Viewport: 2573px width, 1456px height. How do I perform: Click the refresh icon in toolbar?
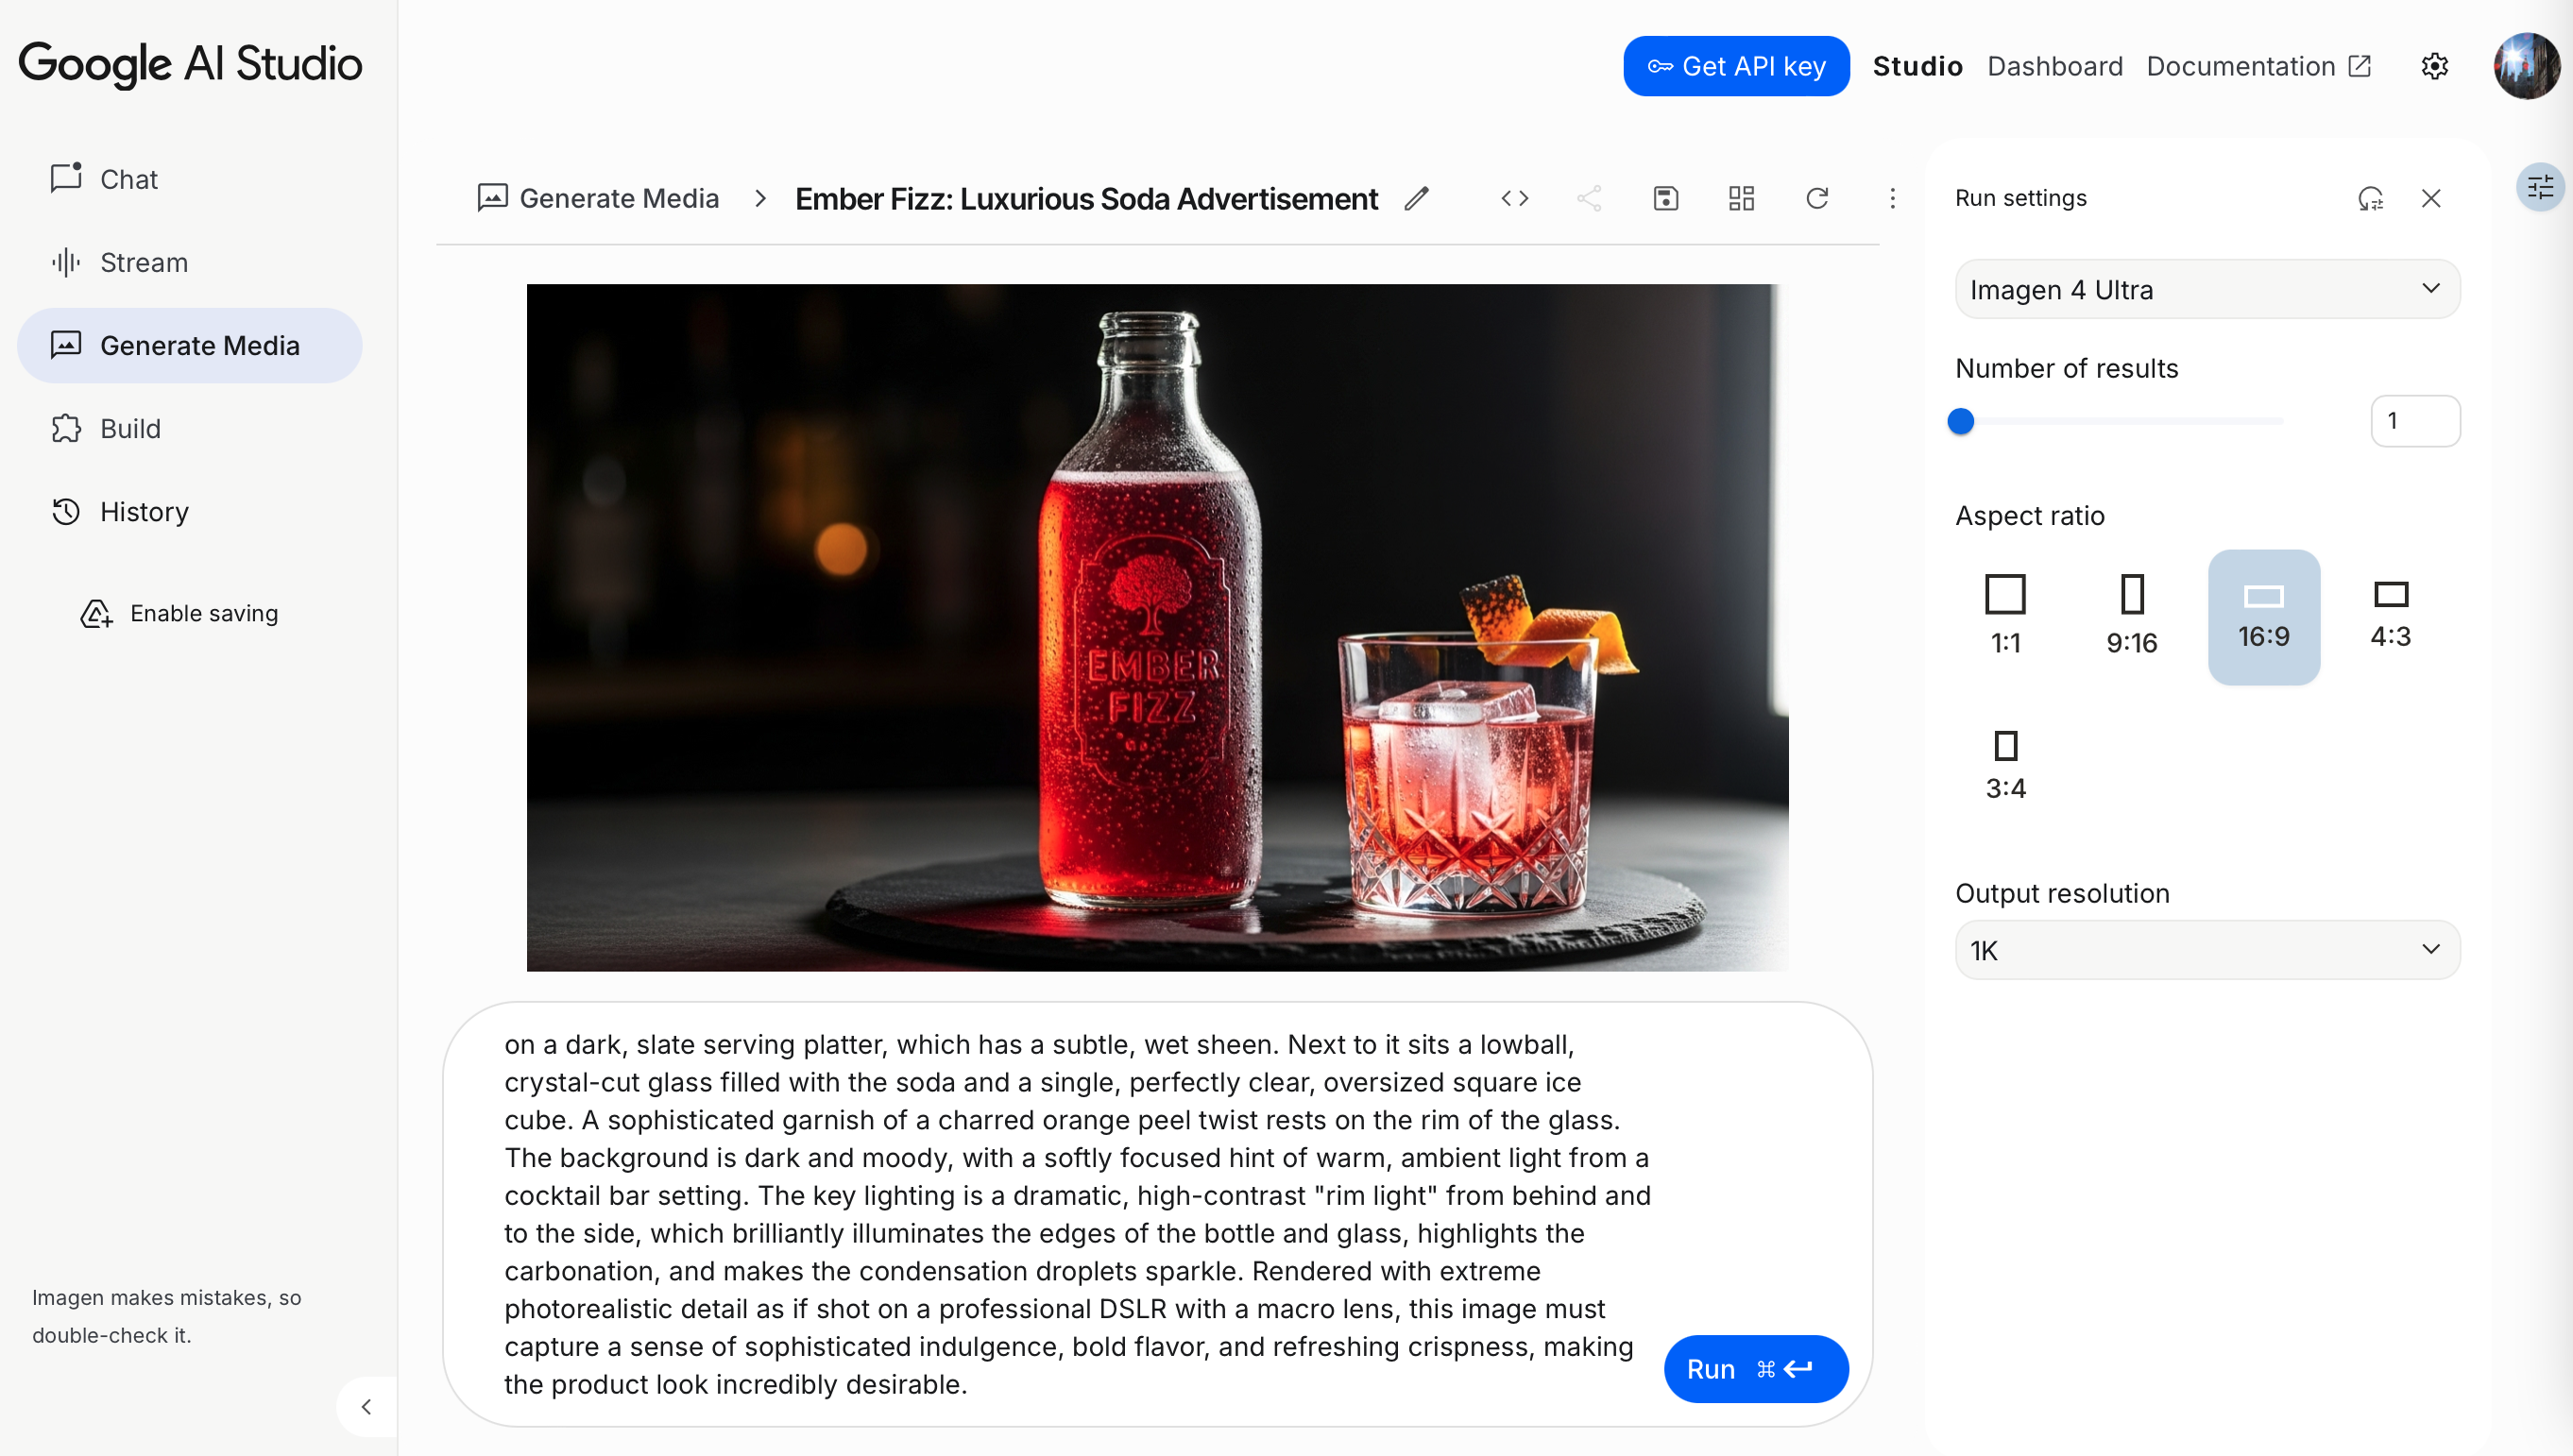tap(1816, 198)
